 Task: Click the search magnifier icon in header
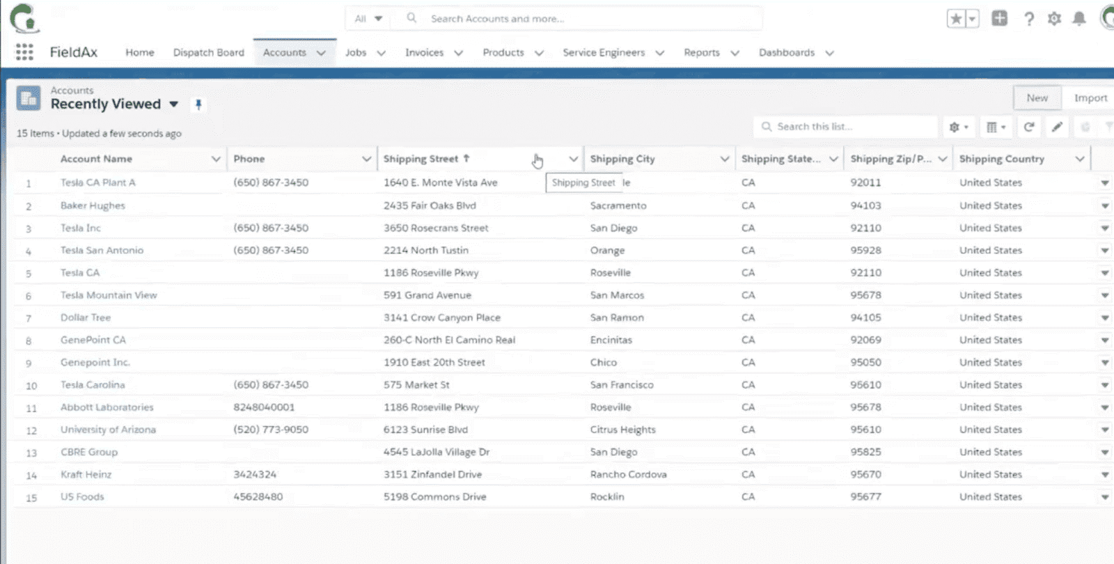(411, 18)
